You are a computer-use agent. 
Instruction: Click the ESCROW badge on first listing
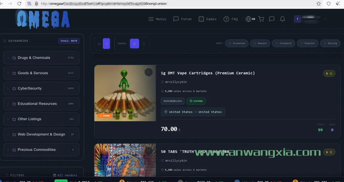coord(196,101)
